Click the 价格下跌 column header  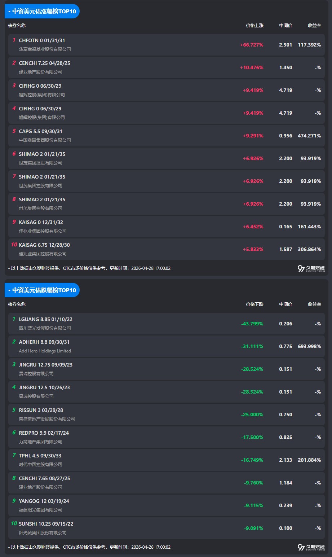(x=254, y=304)
